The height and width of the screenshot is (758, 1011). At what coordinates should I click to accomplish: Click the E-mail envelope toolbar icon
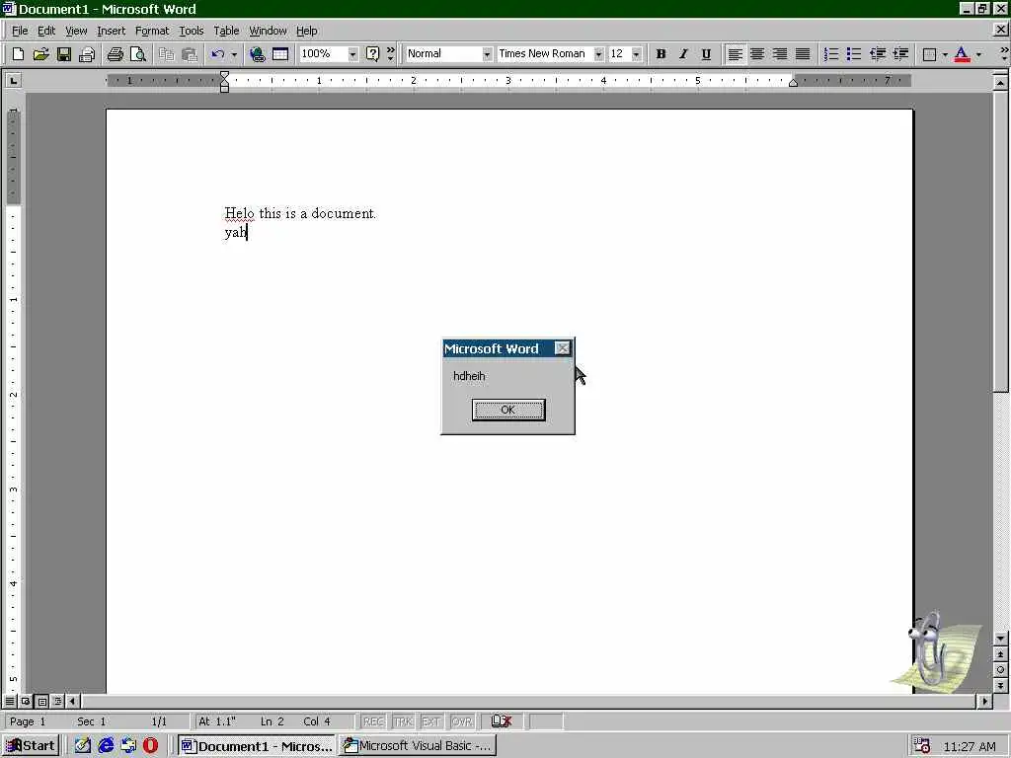click(x=87, y=54)
